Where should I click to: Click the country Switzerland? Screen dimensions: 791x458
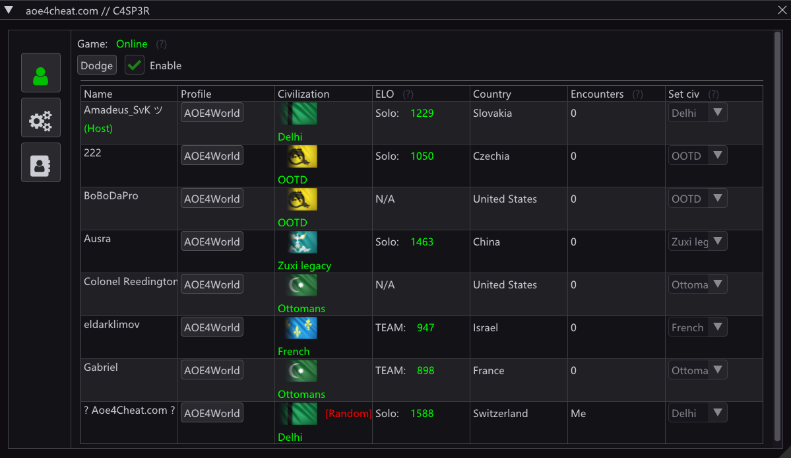point(501,413)
